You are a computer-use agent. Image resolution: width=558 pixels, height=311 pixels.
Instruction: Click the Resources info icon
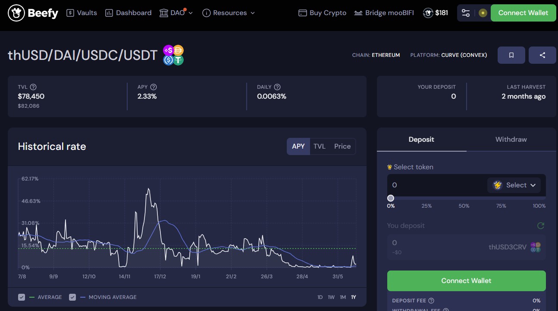tap(206, 13)
